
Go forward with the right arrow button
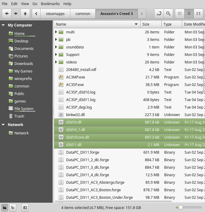click(16, 14)
